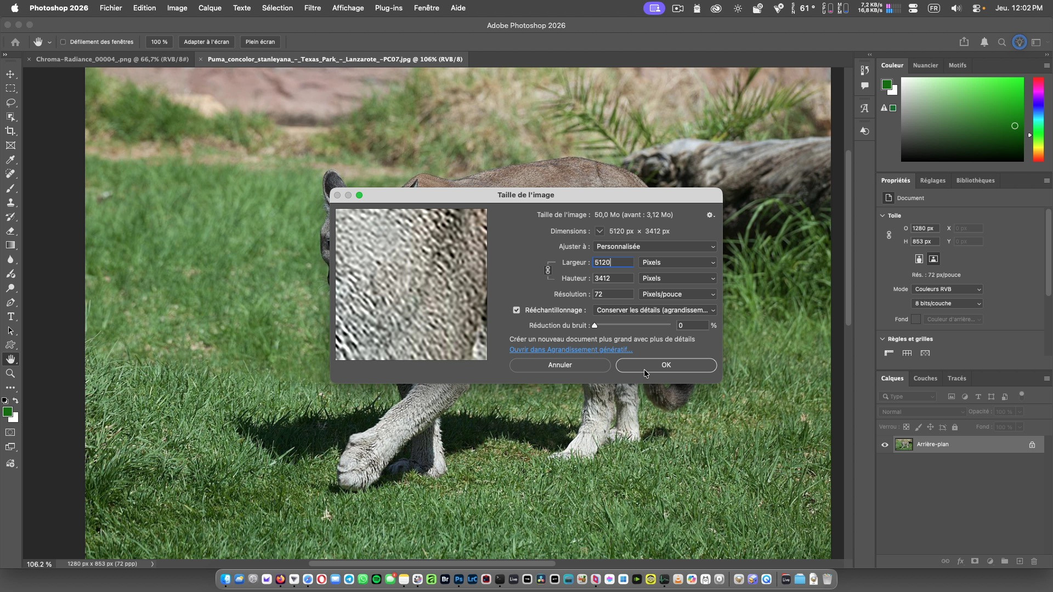Click the Annuler button
Image resolution: width=1053 pixels, height=592 pixels.
point(559,365)
